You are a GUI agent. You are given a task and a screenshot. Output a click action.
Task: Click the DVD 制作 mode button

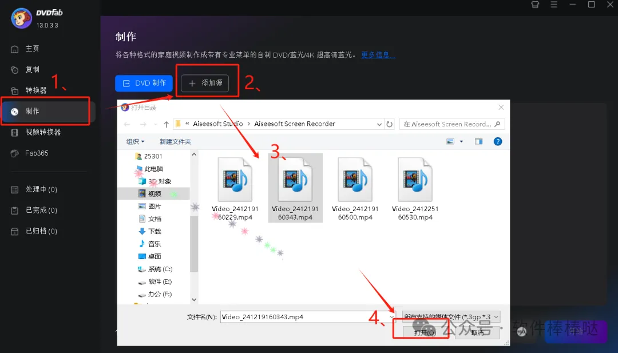[144, 83]
